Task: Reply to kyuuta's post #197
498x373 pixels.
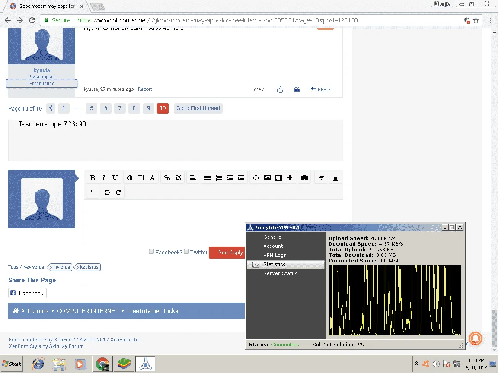Action: [x=321, y=89]
